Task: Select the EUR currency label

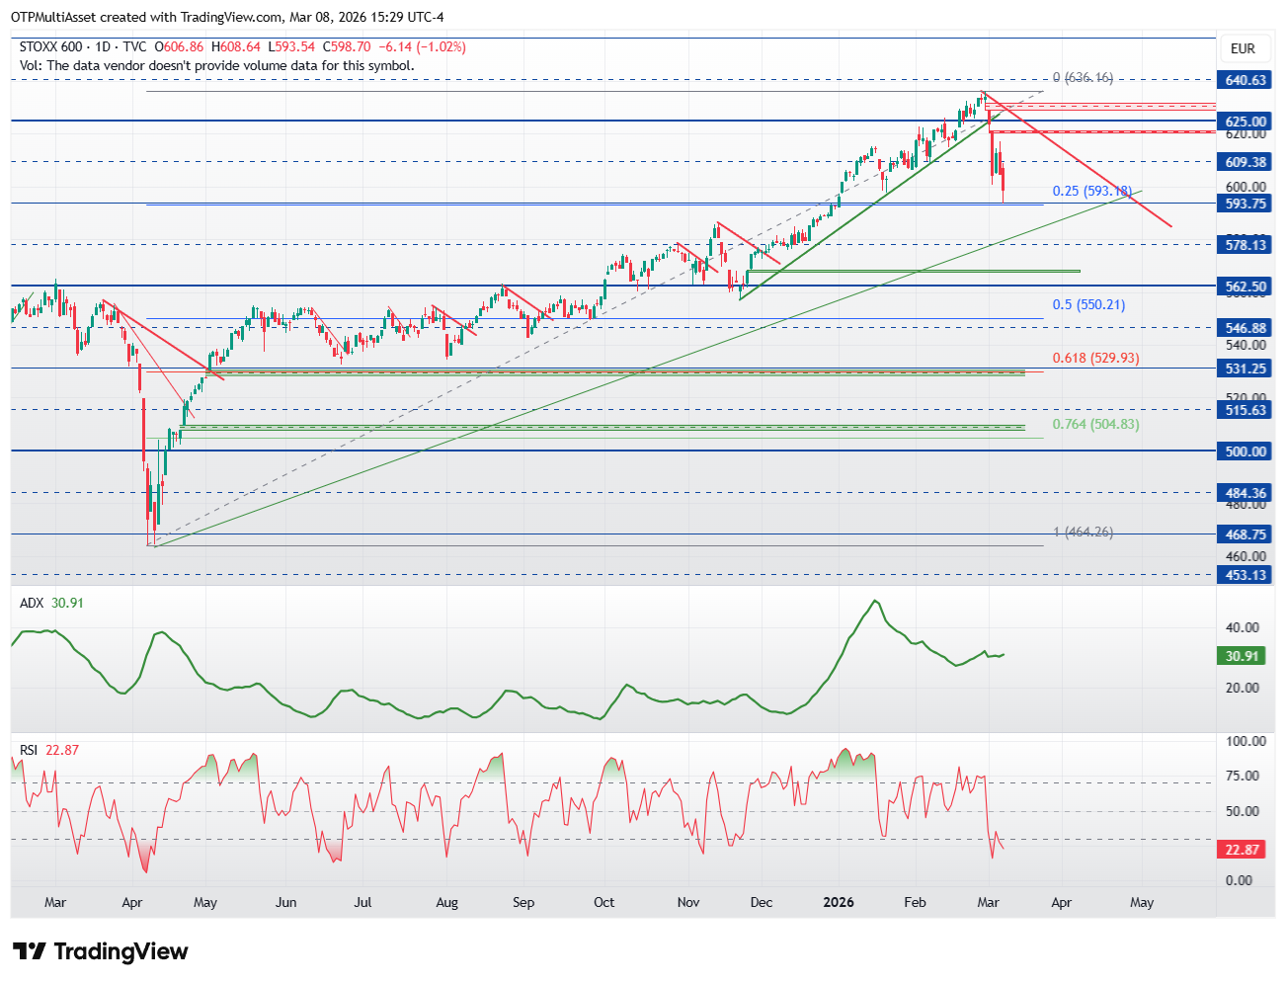Action: click(x=1243, y=48)
